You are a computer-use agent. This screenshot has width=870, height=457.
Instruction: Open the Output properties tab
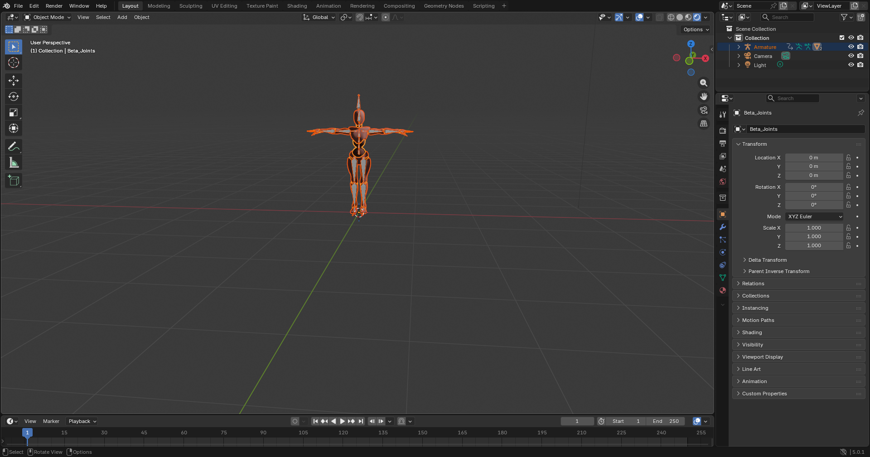723,144
